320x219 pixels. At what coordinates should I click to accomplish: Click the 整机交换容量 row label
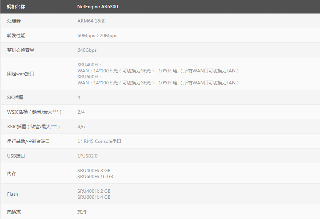click(21, 50)
